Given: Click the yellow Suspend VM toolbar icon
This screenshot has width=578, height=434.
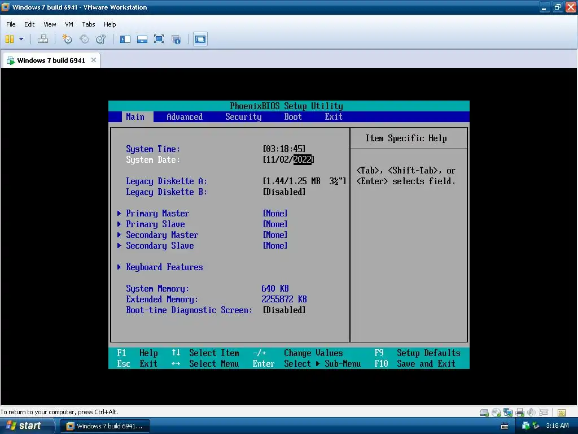Looking at the screenshot, I should (x=10, y=39).
